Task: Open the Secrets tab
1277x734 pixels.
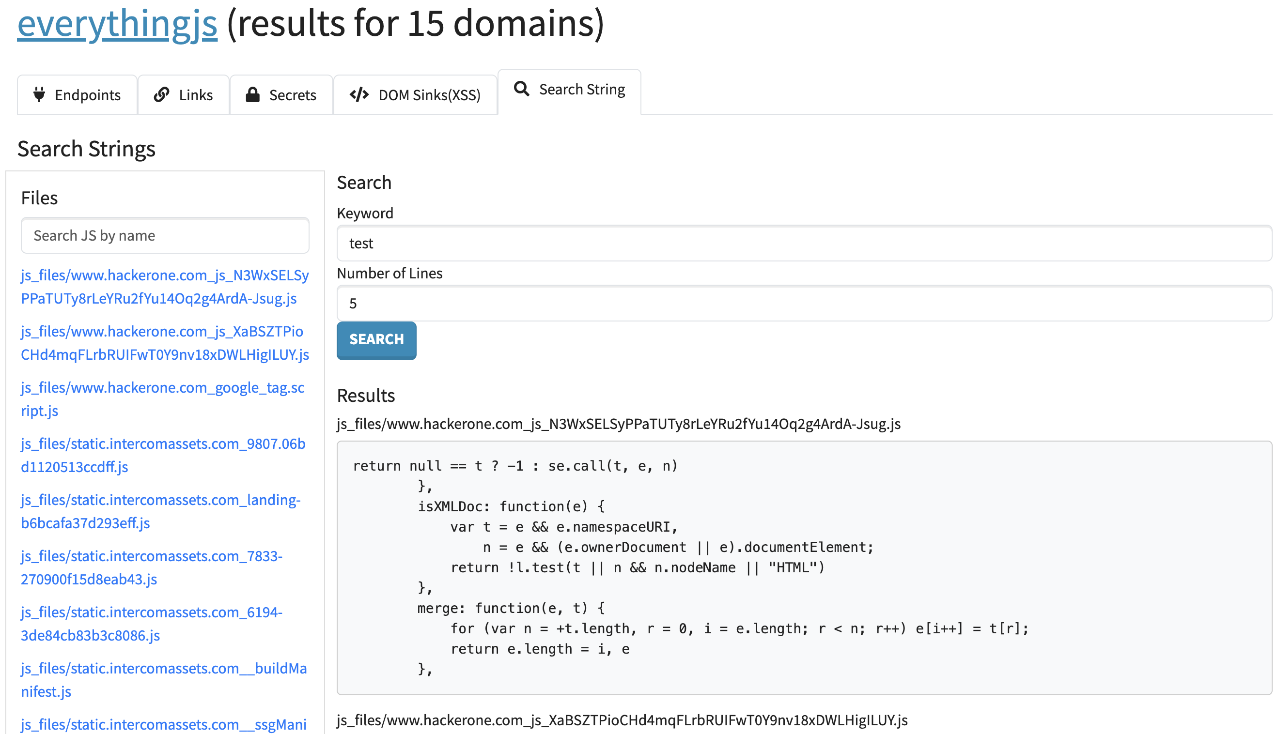Action: click(x=281, y=95)
